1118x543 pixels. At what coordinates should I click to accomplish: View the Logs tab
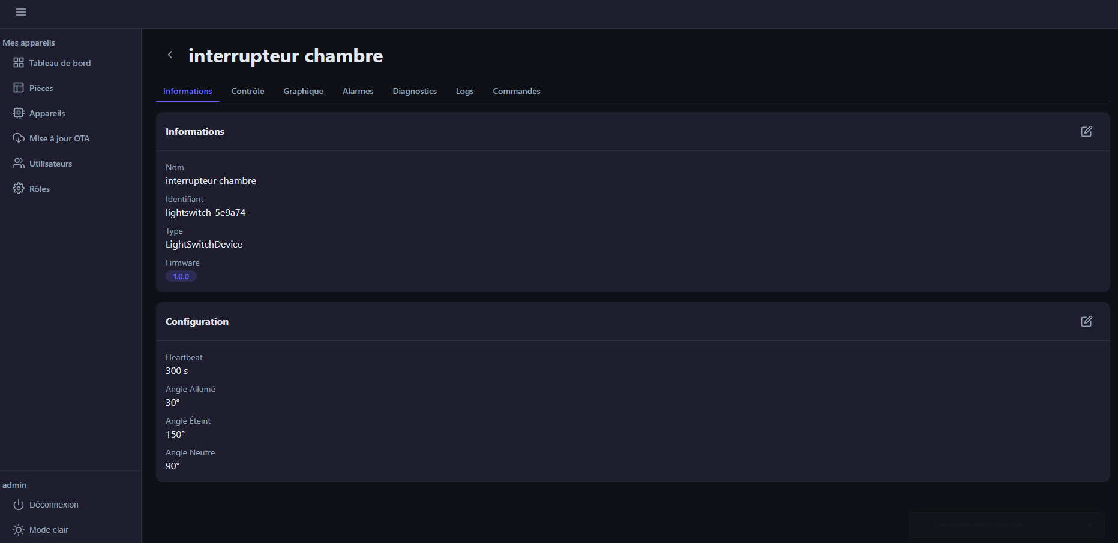click(465, 91)
